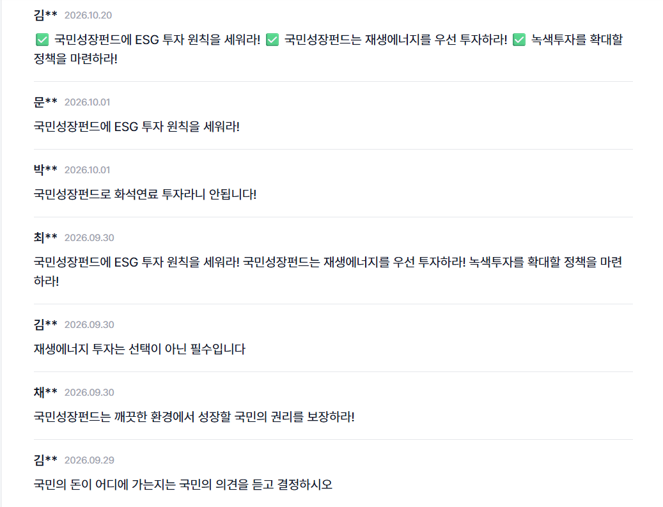Click the first green checkmark emoji
Viewport: 663px width, 507px height.
pos(42,40)
